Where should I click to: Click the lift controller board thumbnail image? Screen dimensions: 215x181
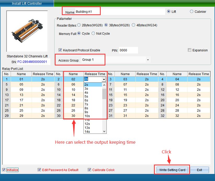click(x=27, y=31)
